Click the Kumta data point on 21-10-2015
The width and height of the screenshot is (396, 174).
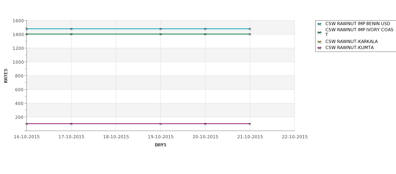tap(250, 124)
